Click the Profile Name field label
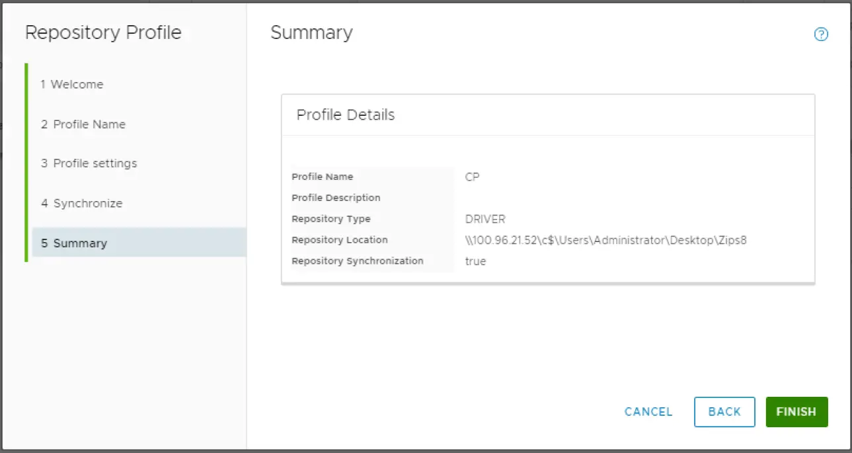The image size is (852, 453). pyautogui.click(x=323, y=177)
